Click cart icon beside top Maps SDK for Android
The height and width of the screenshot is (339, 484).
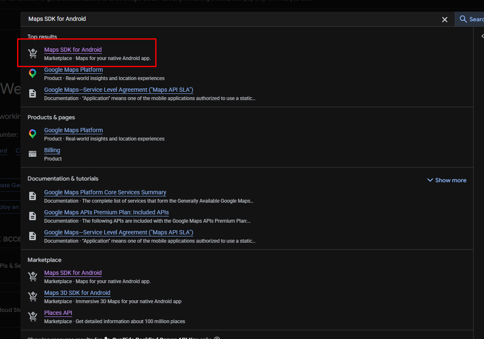click(33, 53)
